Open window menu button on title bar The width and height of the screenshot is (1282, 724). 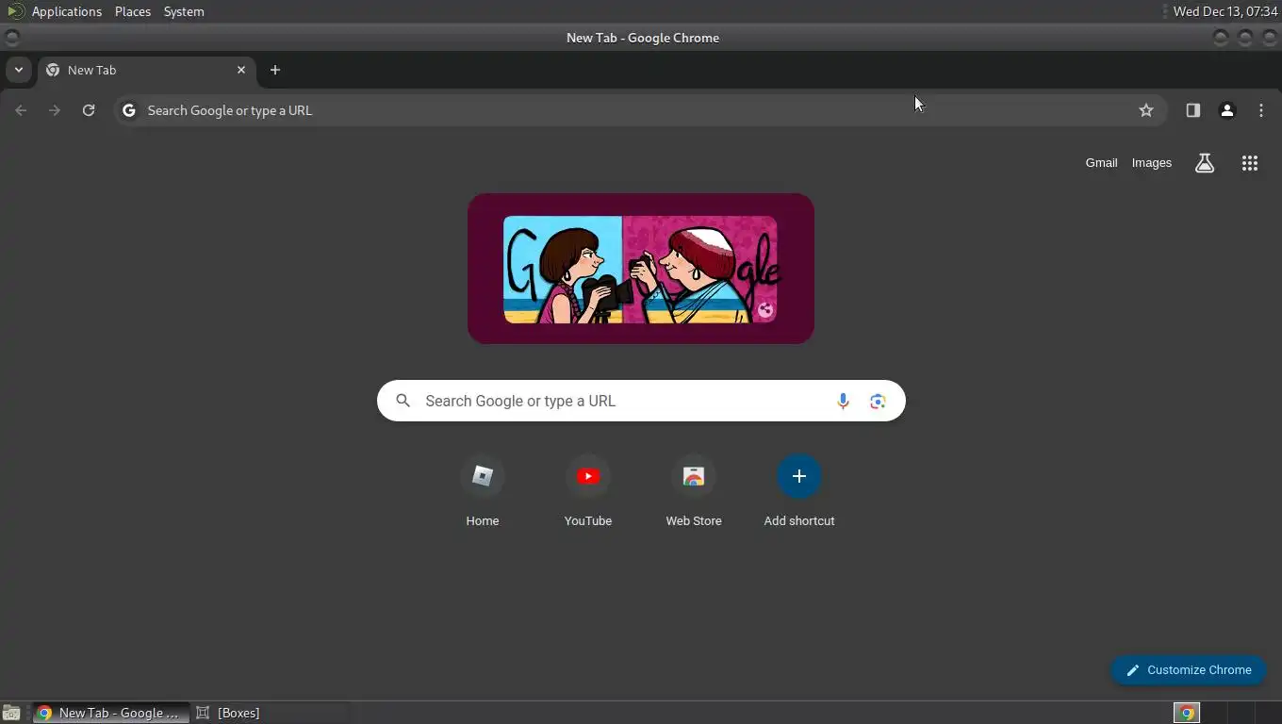pos(11,38)
